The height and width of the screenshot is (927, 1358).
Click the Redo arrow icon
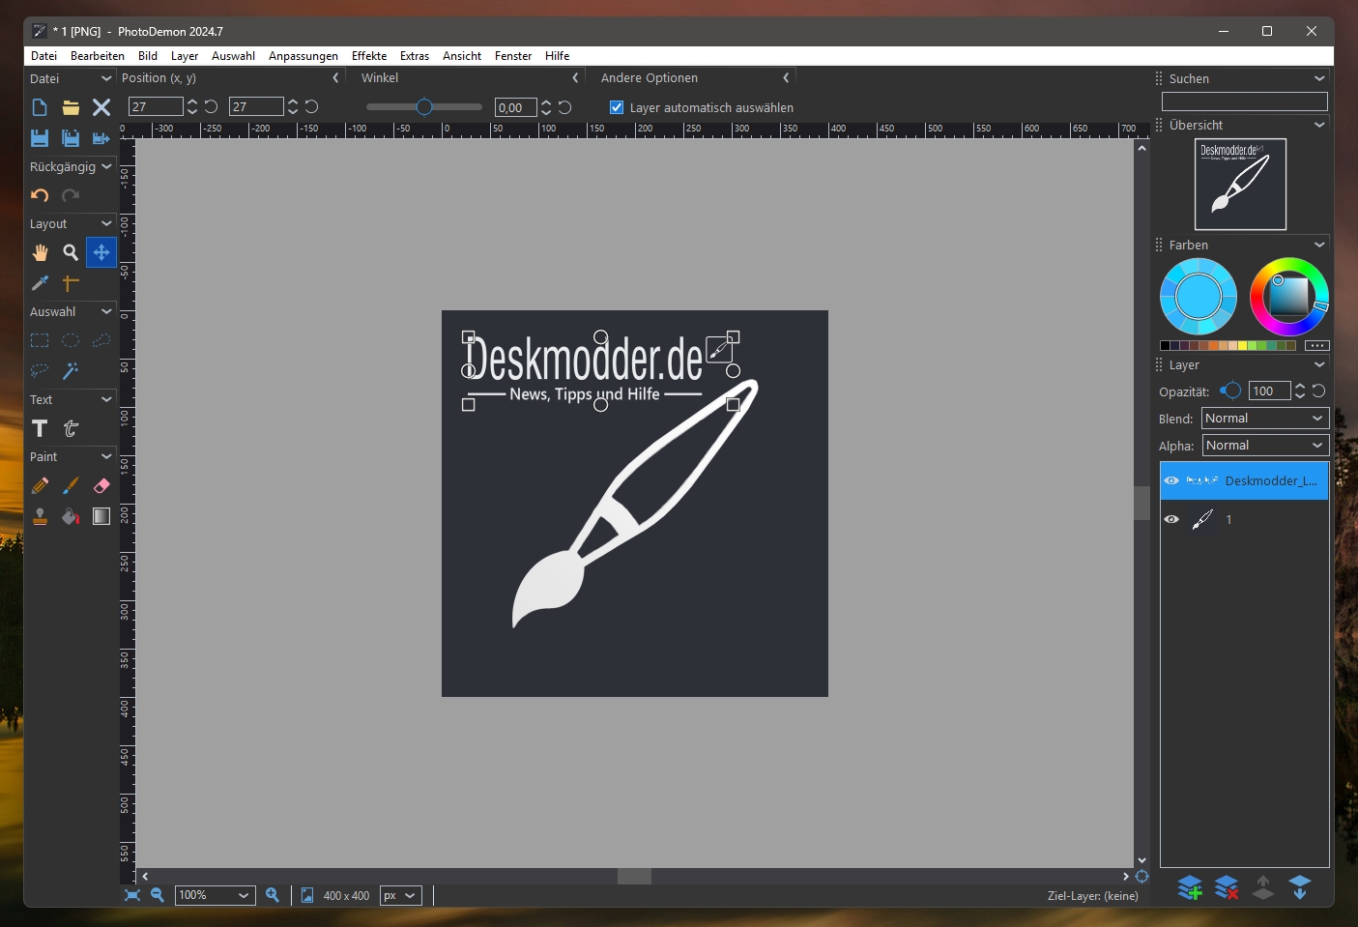71,195
